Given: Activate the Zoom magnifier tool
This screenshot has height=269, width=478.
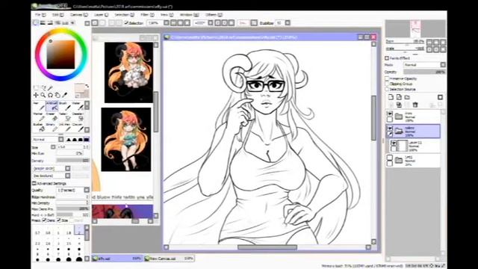Looking at the screenshot, I should pyautogui.click(x=43, y=95).
